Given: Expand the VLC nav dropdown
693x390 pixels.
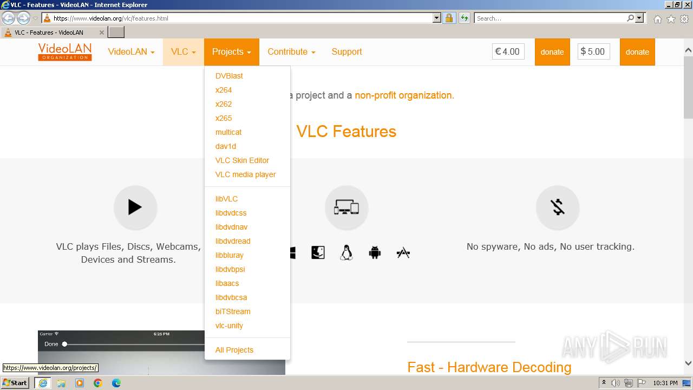Looking at the screenshot, I should pos(184,52).
